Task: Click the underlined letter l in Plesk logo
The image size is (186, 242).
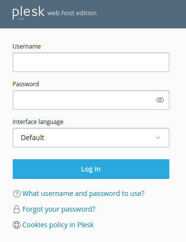Action: (21, 13)
